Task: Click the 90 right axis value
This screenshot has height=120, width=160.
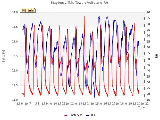Action: (x=148, y=12)
